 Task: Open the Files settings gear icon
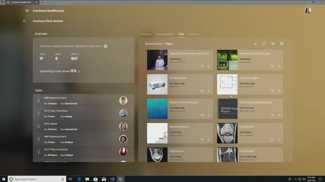pyautogui.click(x=282, y=44)
